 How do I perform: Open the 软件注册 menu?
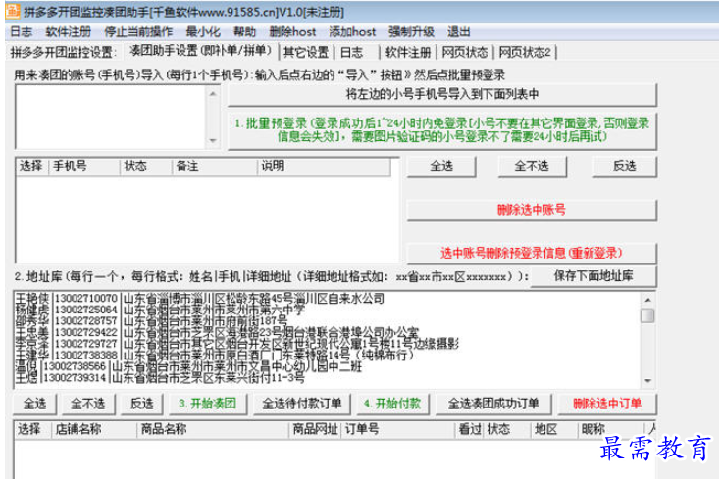click(69, 32)
